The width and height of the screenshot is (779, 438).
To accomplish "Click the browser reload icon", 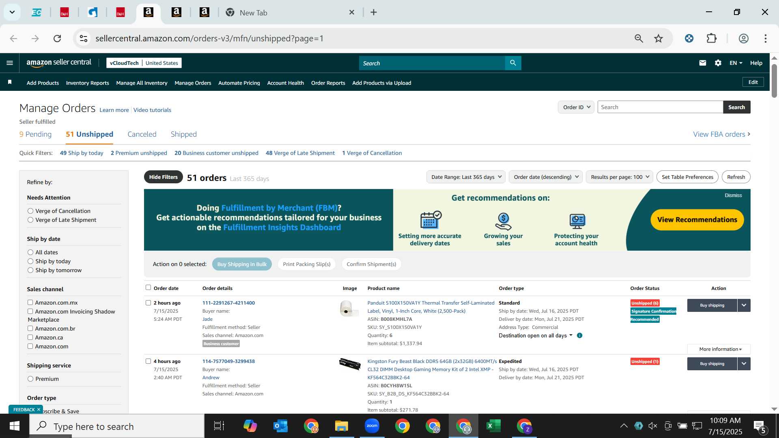I will (57, 39).
